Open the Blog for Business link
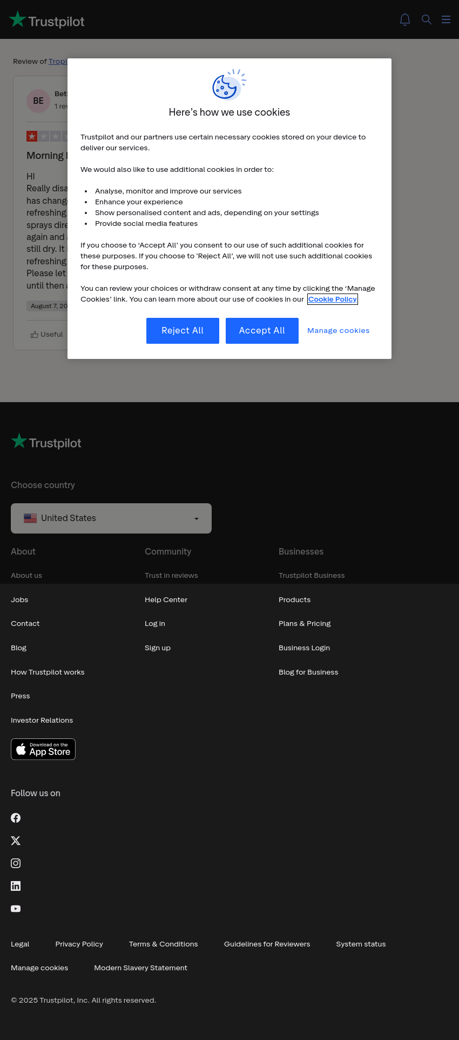459x1040 pixels. point(308,672)
